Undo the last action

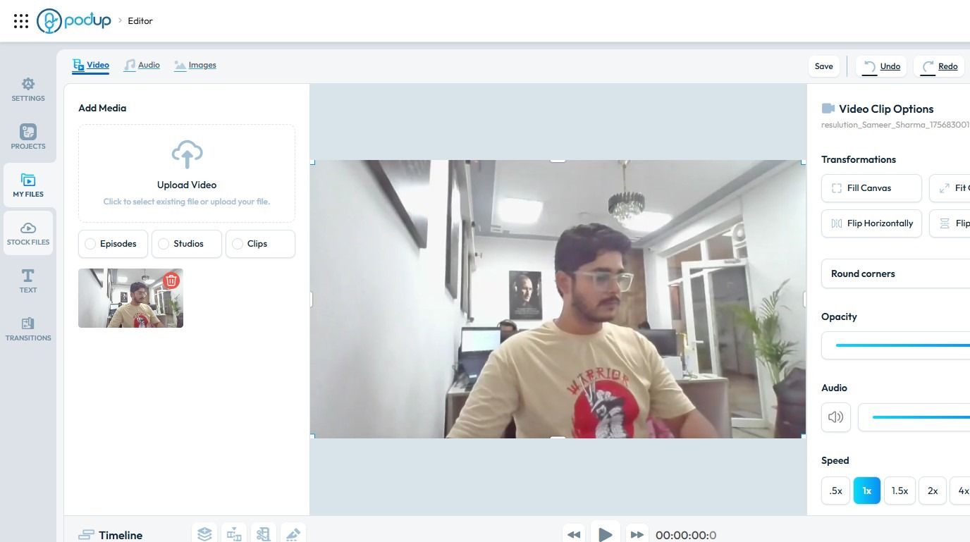click(x=883, y=66)
